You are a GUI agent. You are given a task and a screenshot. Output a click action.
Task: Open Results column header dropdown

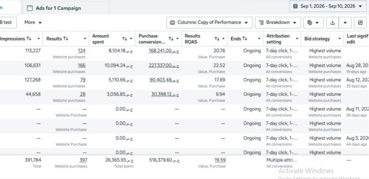click(x=85, y=39)
